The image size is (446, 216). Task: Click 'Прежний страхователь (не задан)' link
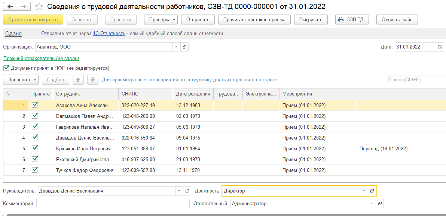point(41,59)
